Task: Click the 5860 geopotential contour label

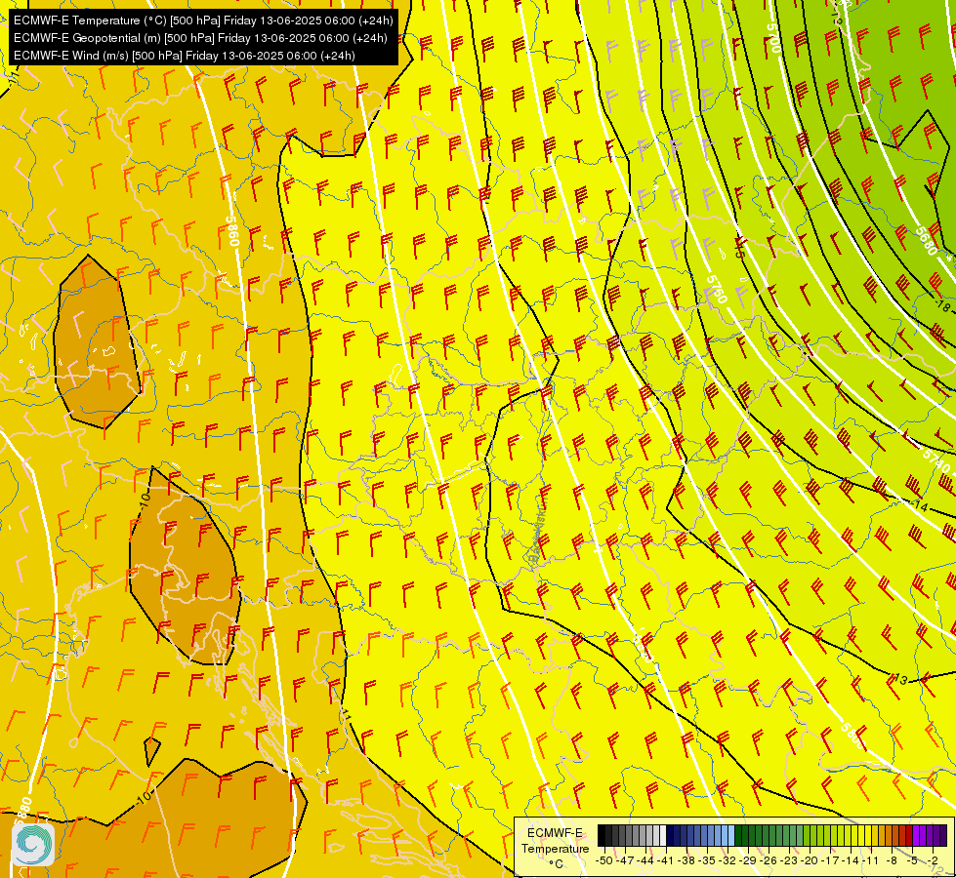Action: pyautogui.click(x=231, y=231)
